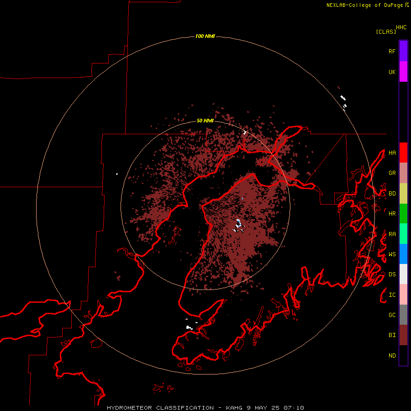Viewport: 411px width, 411px height.
Task: Click the IC legend label
Action: point(392,295)
